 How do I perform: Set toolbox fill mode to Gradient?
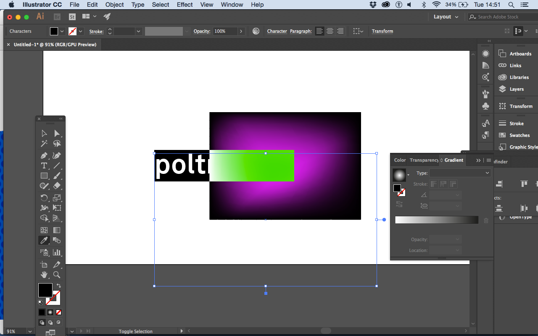pos(50,312)
